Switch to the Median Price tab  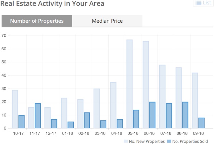point(107,21)
